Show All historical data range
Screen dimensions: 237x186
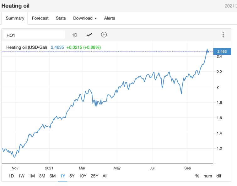(x=105, y=176)
